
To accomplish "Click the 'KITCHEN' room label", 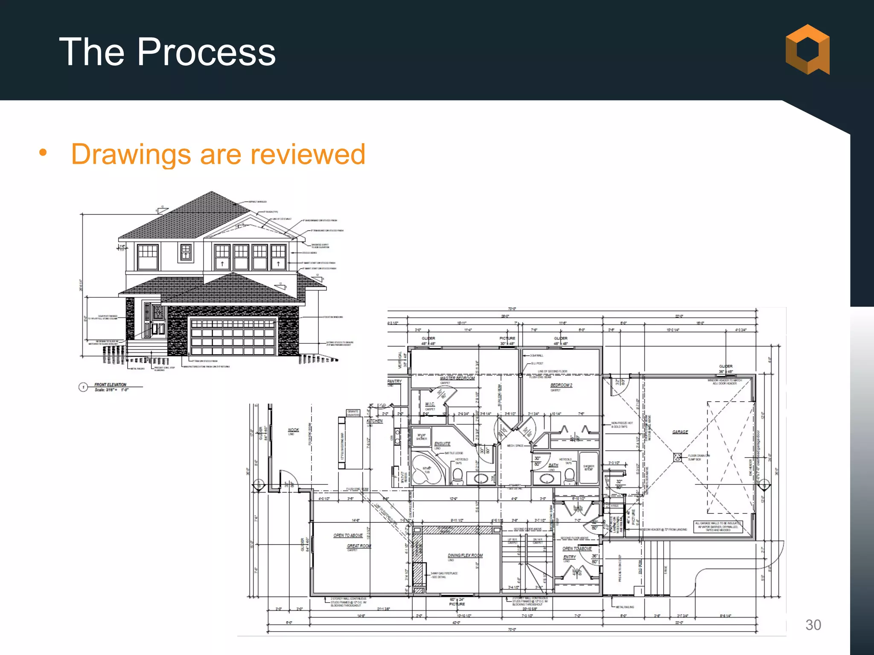I will point(374,421).
